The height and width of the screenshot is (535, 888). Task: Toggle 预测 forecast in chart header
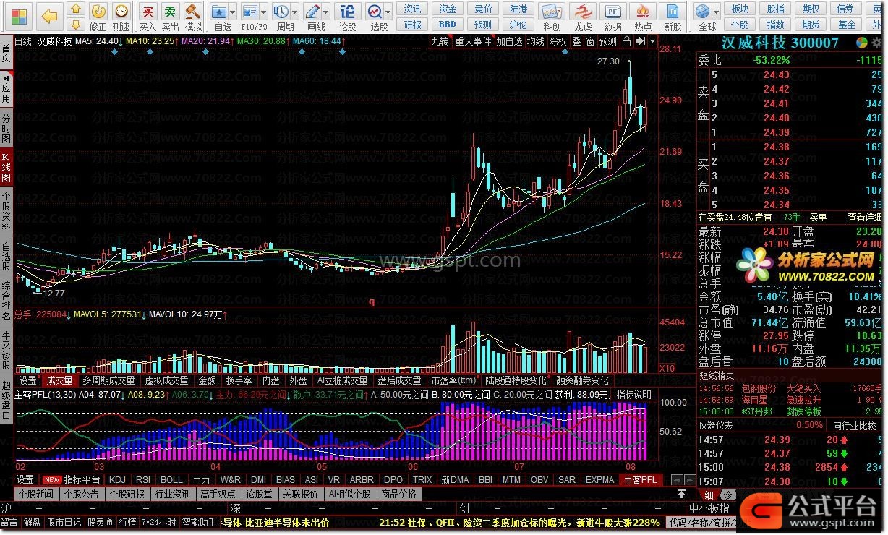pos(609,41)
